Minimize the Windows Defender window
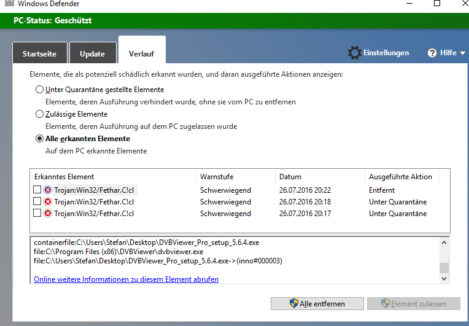This screenshot has width=469, height=326. (x=408, y=4)
